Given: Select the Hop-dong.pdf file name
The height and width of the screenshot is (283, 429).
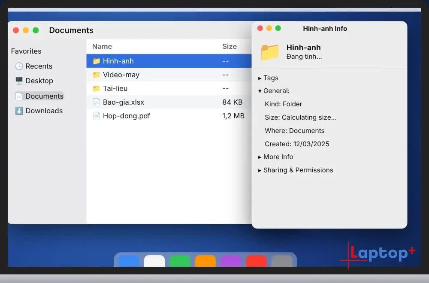Looking at the screenshot, I should click(127, 116).
